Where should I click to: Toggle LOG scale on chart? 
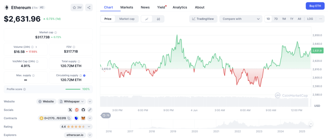pyautogui.click(x=310, y=19)
